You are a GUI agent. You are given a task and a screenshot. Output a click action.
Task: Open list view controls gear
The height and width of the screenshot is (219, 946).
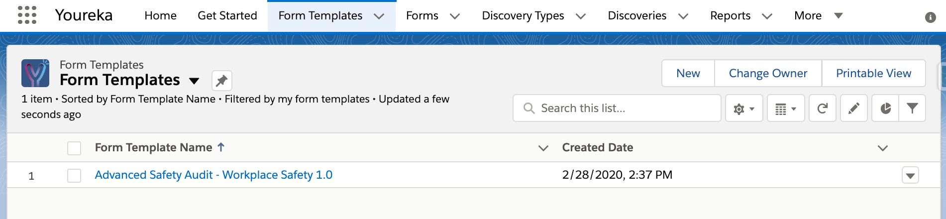744,109
